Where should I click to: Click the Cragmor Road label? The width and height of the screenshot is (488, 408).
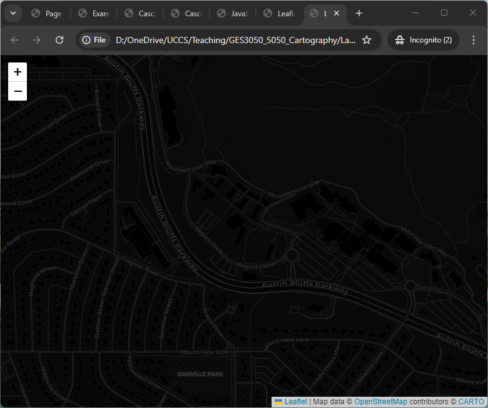click(x=140, y=266)
